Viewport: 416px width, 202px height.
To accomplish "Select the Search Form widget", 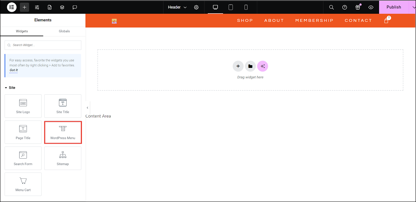I will tap(23, 158).
